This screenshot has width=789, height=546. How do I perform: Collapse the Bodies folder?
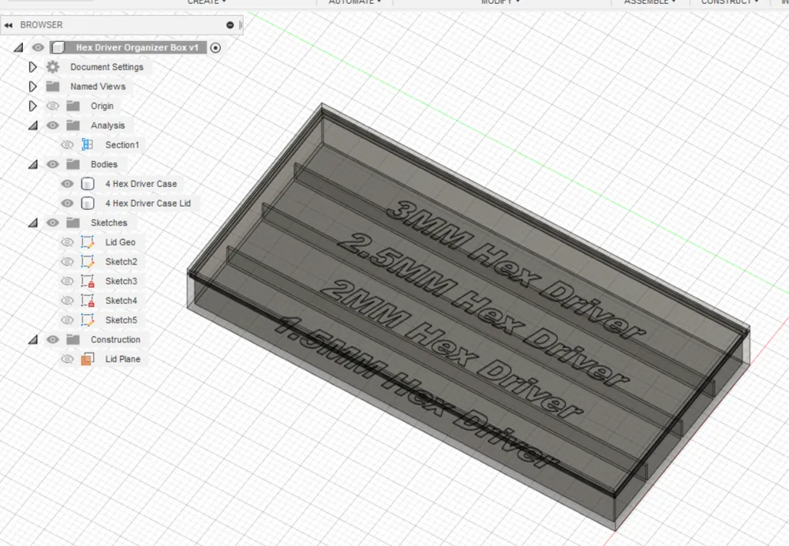point(32,165)
